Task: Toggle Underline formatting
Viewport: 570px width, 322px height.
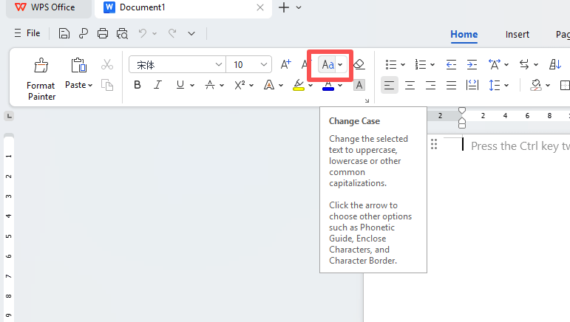Action: [x=180, y=85]
